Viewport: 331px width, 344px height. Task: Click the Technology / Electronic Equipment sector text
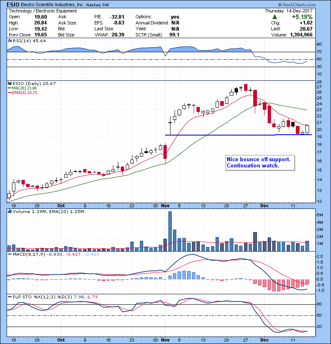pos(43,11)
